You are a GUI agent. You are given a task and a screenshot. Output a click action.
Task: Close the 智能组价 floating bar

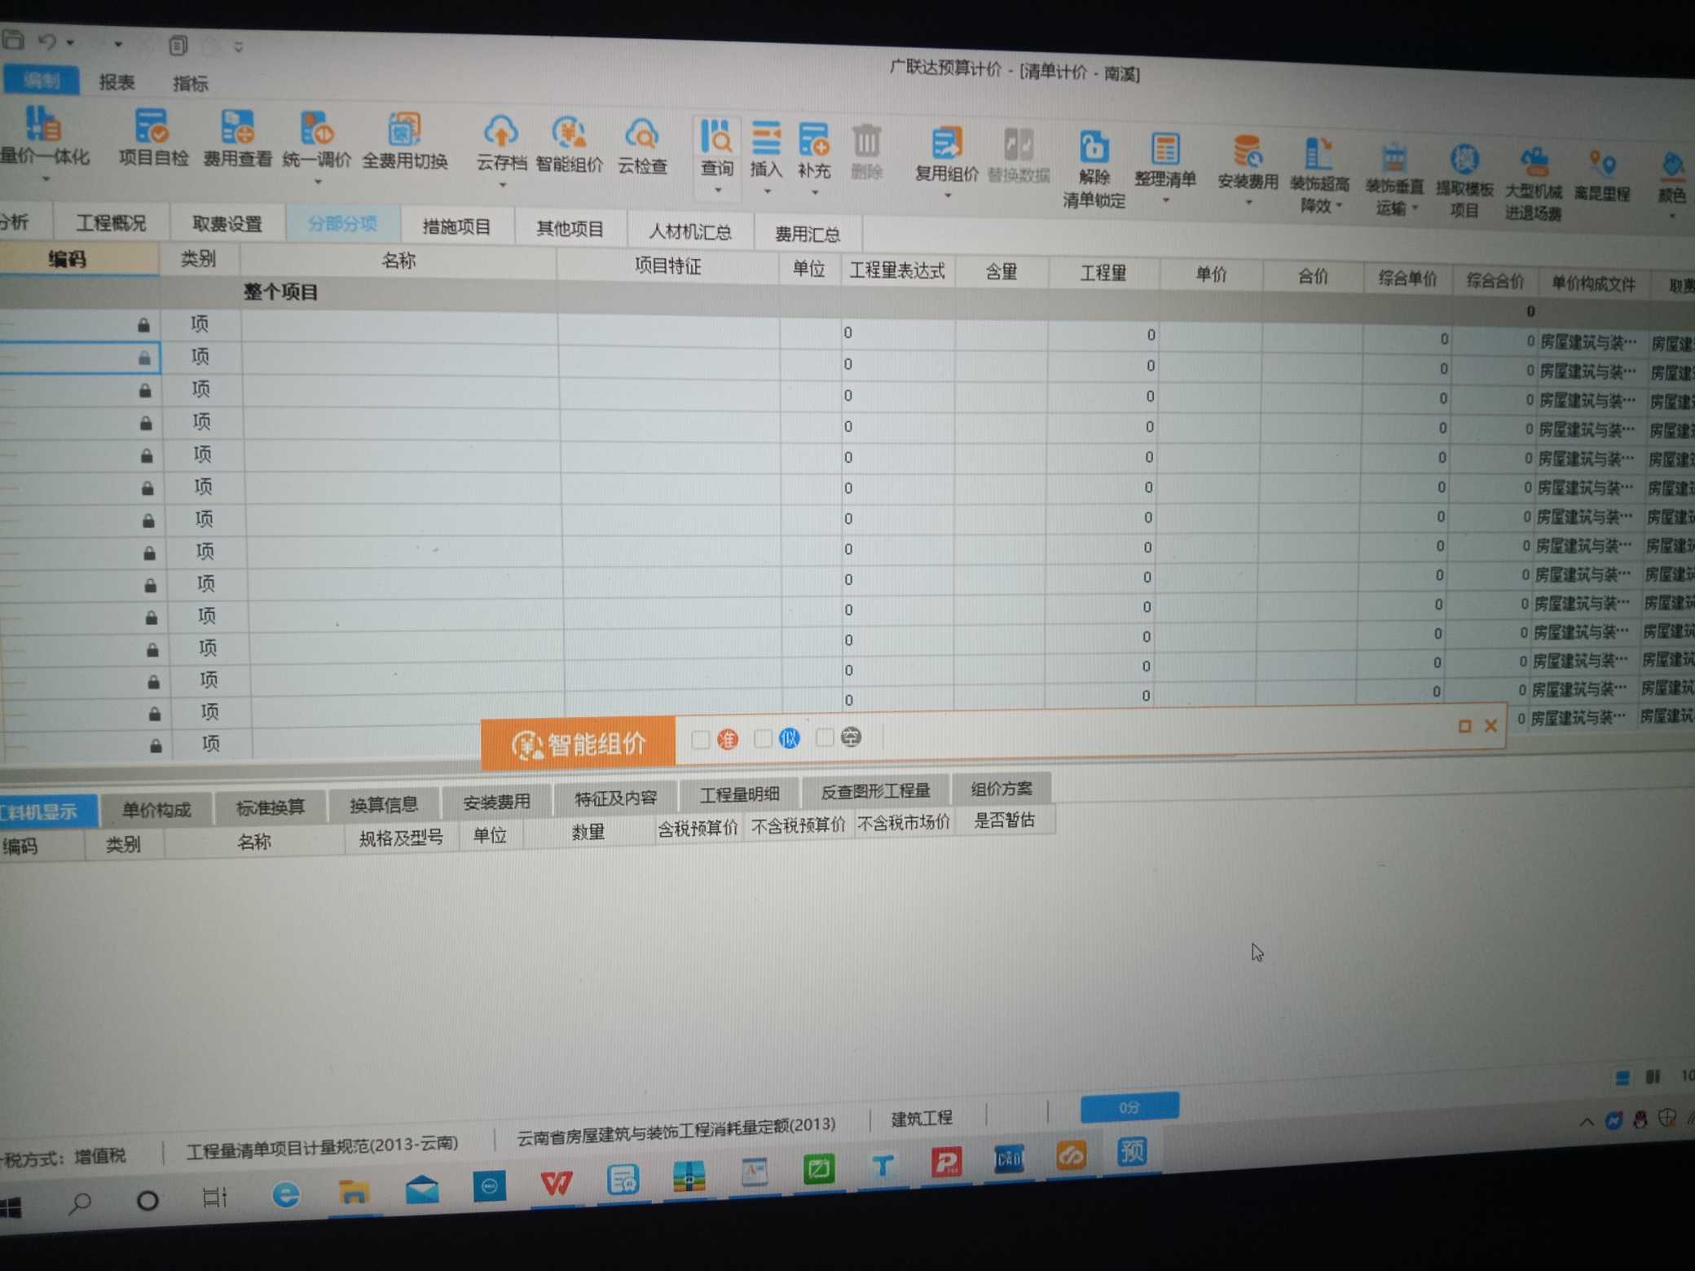pos(1490,725)
